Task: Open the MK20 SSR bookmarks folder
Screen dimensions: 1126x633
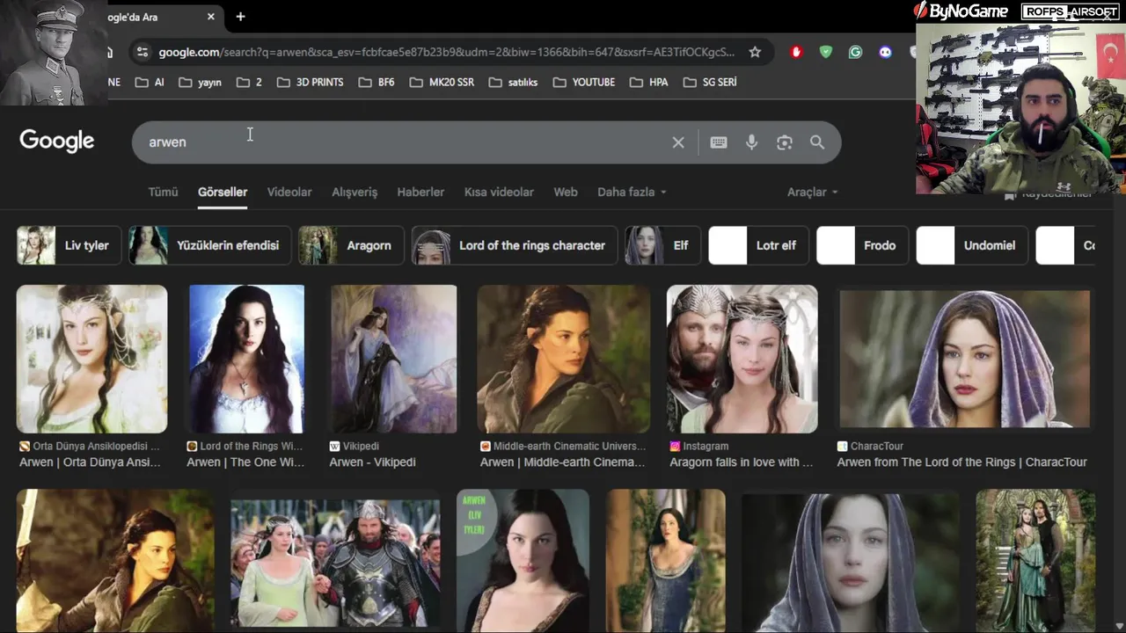Action: point(442,82)
